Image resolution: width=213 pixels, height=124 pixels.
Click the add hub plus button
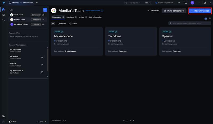(45, 10)
